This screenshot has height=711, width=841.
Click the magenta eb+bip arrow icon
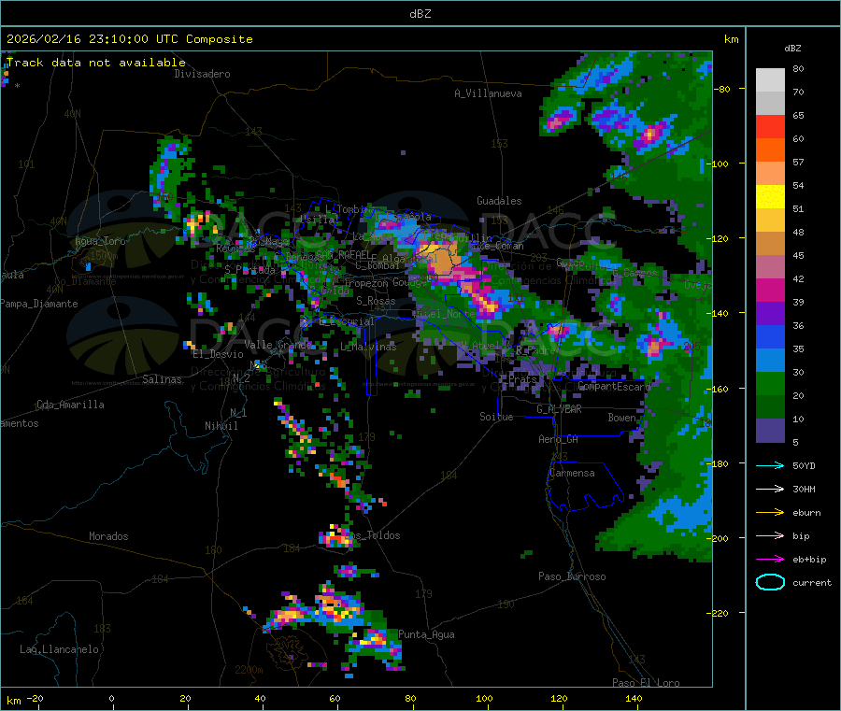770,560
